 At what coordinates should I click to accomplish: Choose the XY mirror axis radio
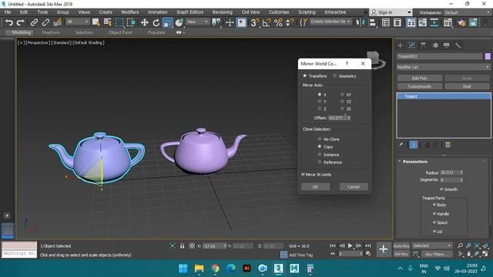click(x=342, y=94)
